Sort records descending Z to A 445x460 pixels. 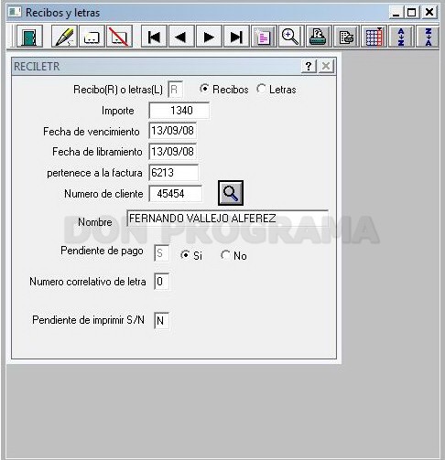[x=429, y=37]
